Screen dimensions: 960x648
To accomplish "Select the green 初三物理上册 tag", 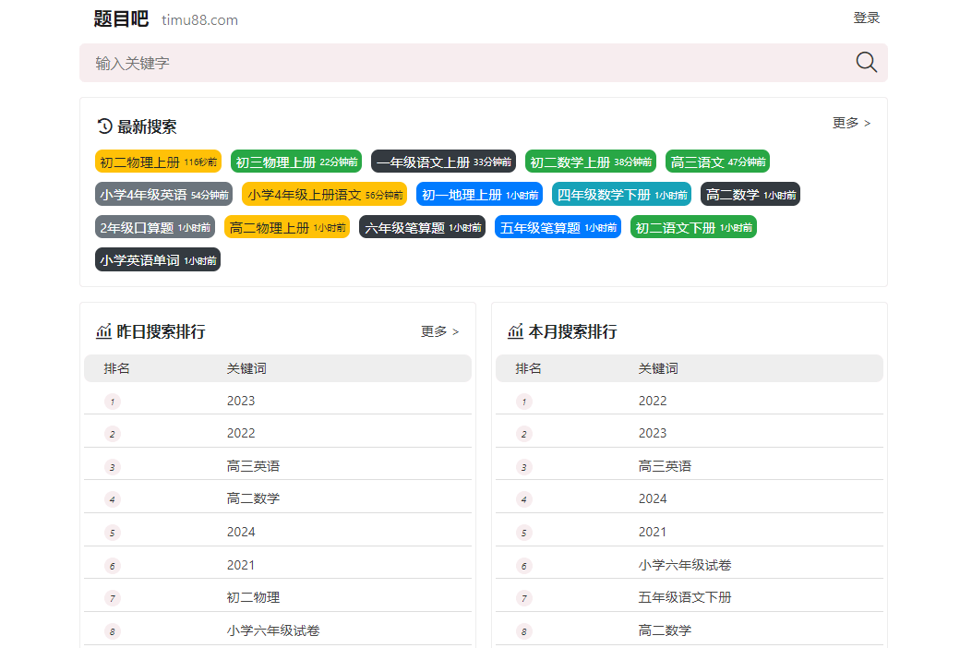I will pos(295,162).
